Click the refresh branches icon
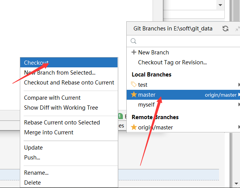The height and width of the screenshot is (188, 240). [226, 29]
